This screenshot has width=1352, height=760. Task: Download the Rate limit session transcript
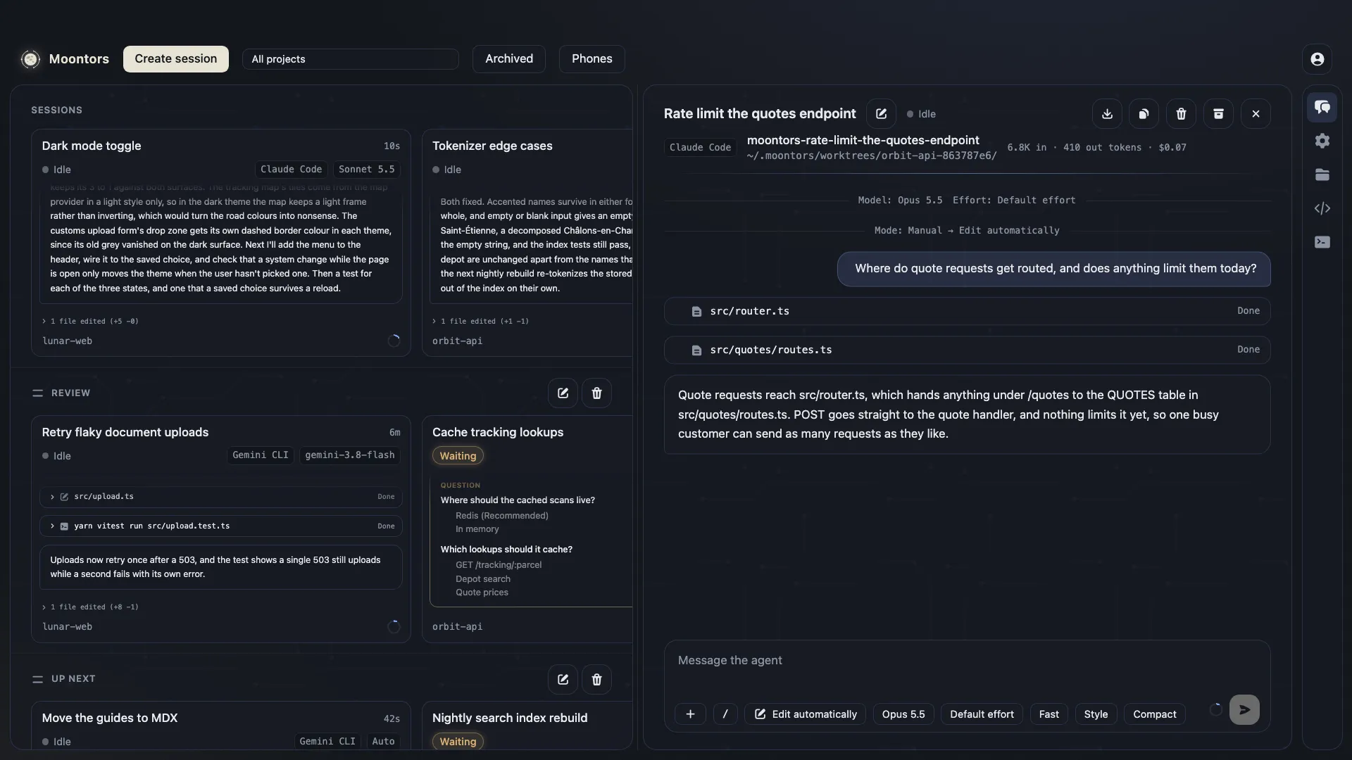(1107, 114)
